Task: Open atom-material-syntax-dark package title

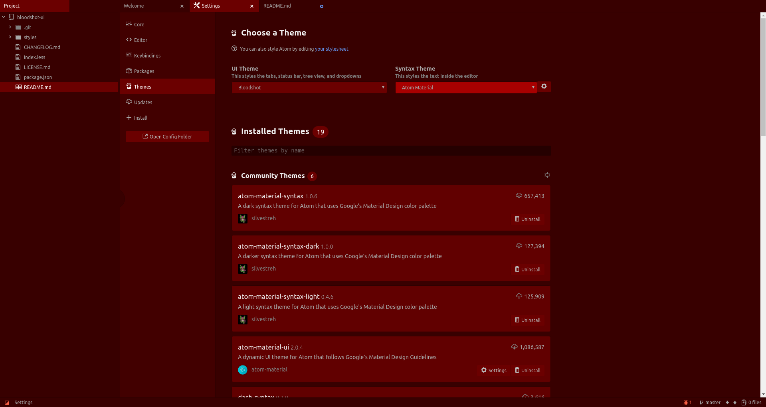Action: (279, 246)
